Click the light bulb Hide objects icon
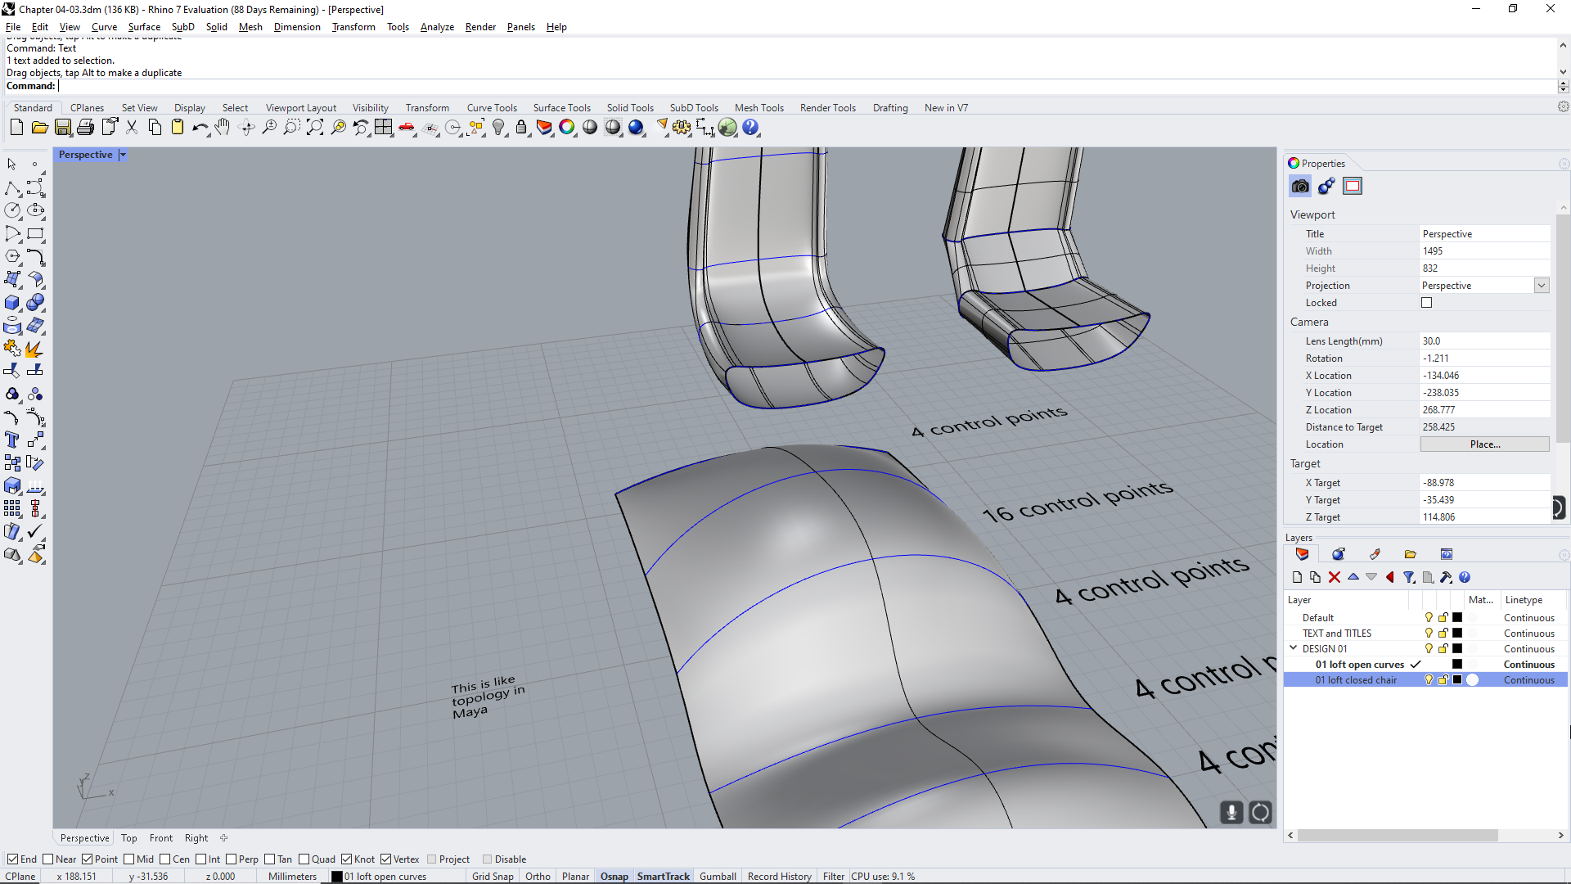The width and height of the screenshot is (1571, 884). pos(498,128)
